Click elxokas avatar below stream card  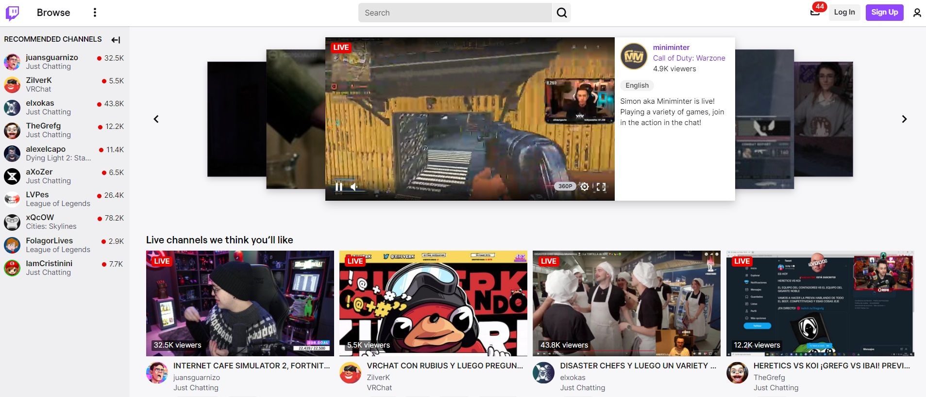pyautogui.click(x=543, y=373)
